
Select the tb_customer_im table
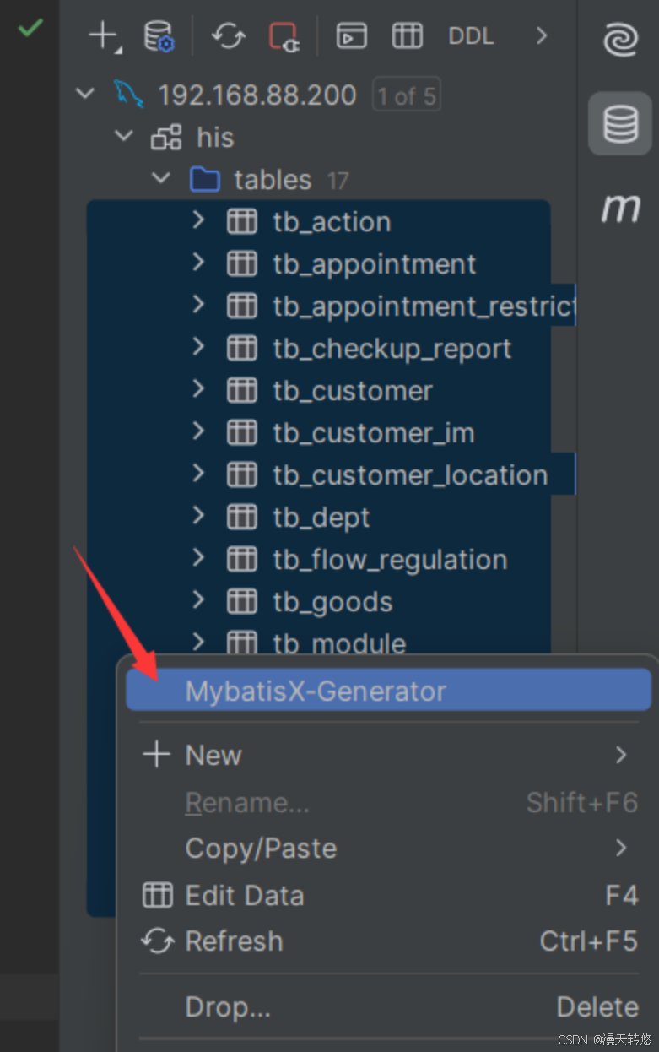click(374, 433)
